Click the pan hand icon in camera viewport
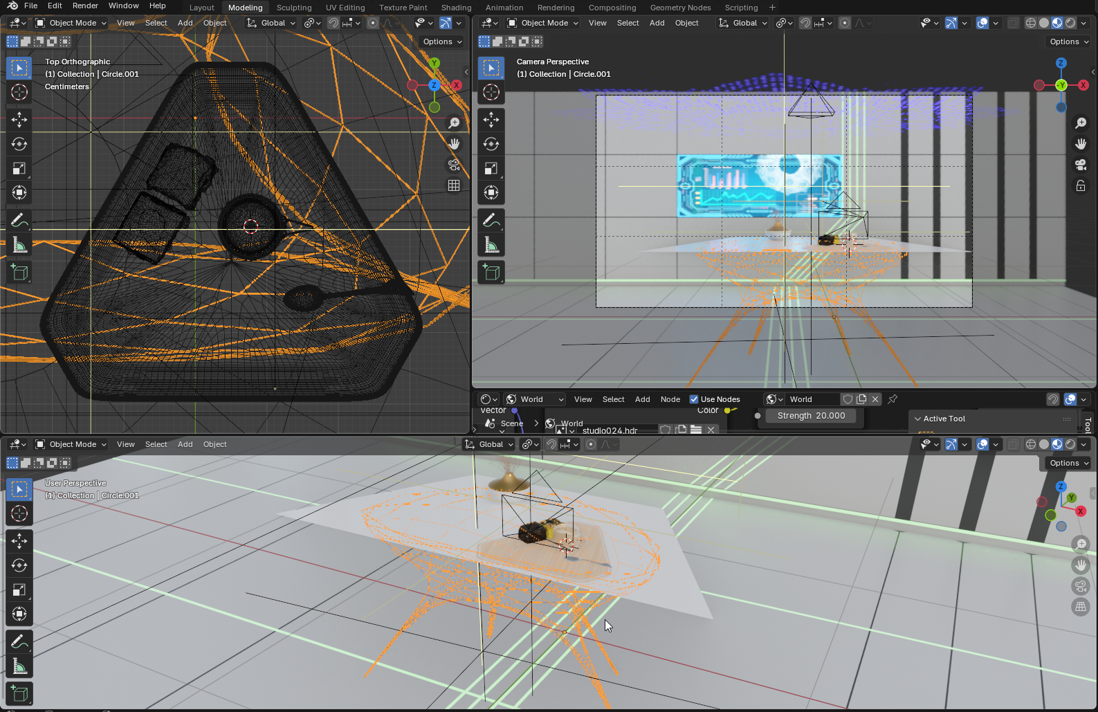The image size is (1098, 712). pyautogui.click(x=1081, y=144)
